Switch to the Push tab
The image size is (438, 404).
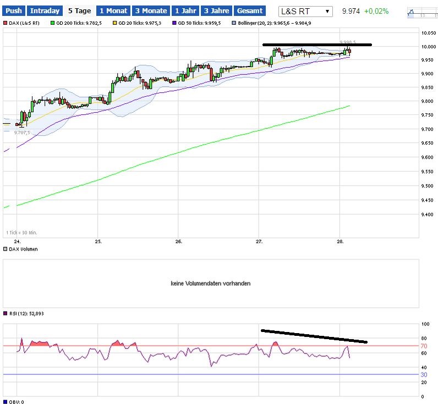(13, 11)
